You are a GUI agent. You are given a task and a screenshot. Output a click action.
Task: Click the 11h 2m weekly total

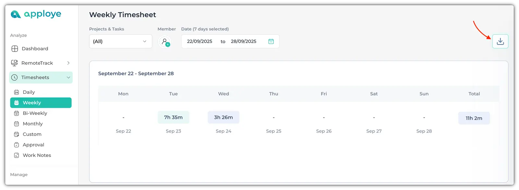(x=474, y=118)
